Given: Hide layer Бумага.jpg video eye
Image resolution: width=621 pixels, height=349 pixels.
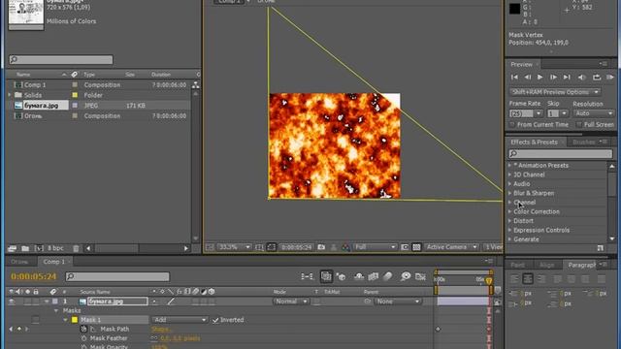Looking at the screenshot, I should click(x=12, y=301).
